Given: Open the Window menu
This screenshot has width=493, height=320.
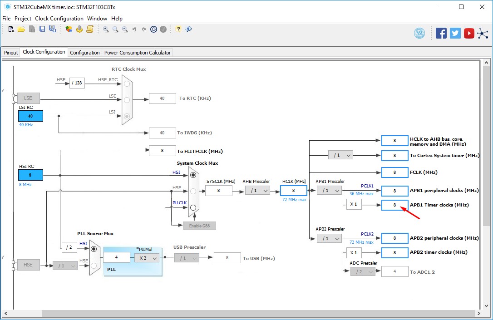Looking at the screenshot, I should click(97, 19).
